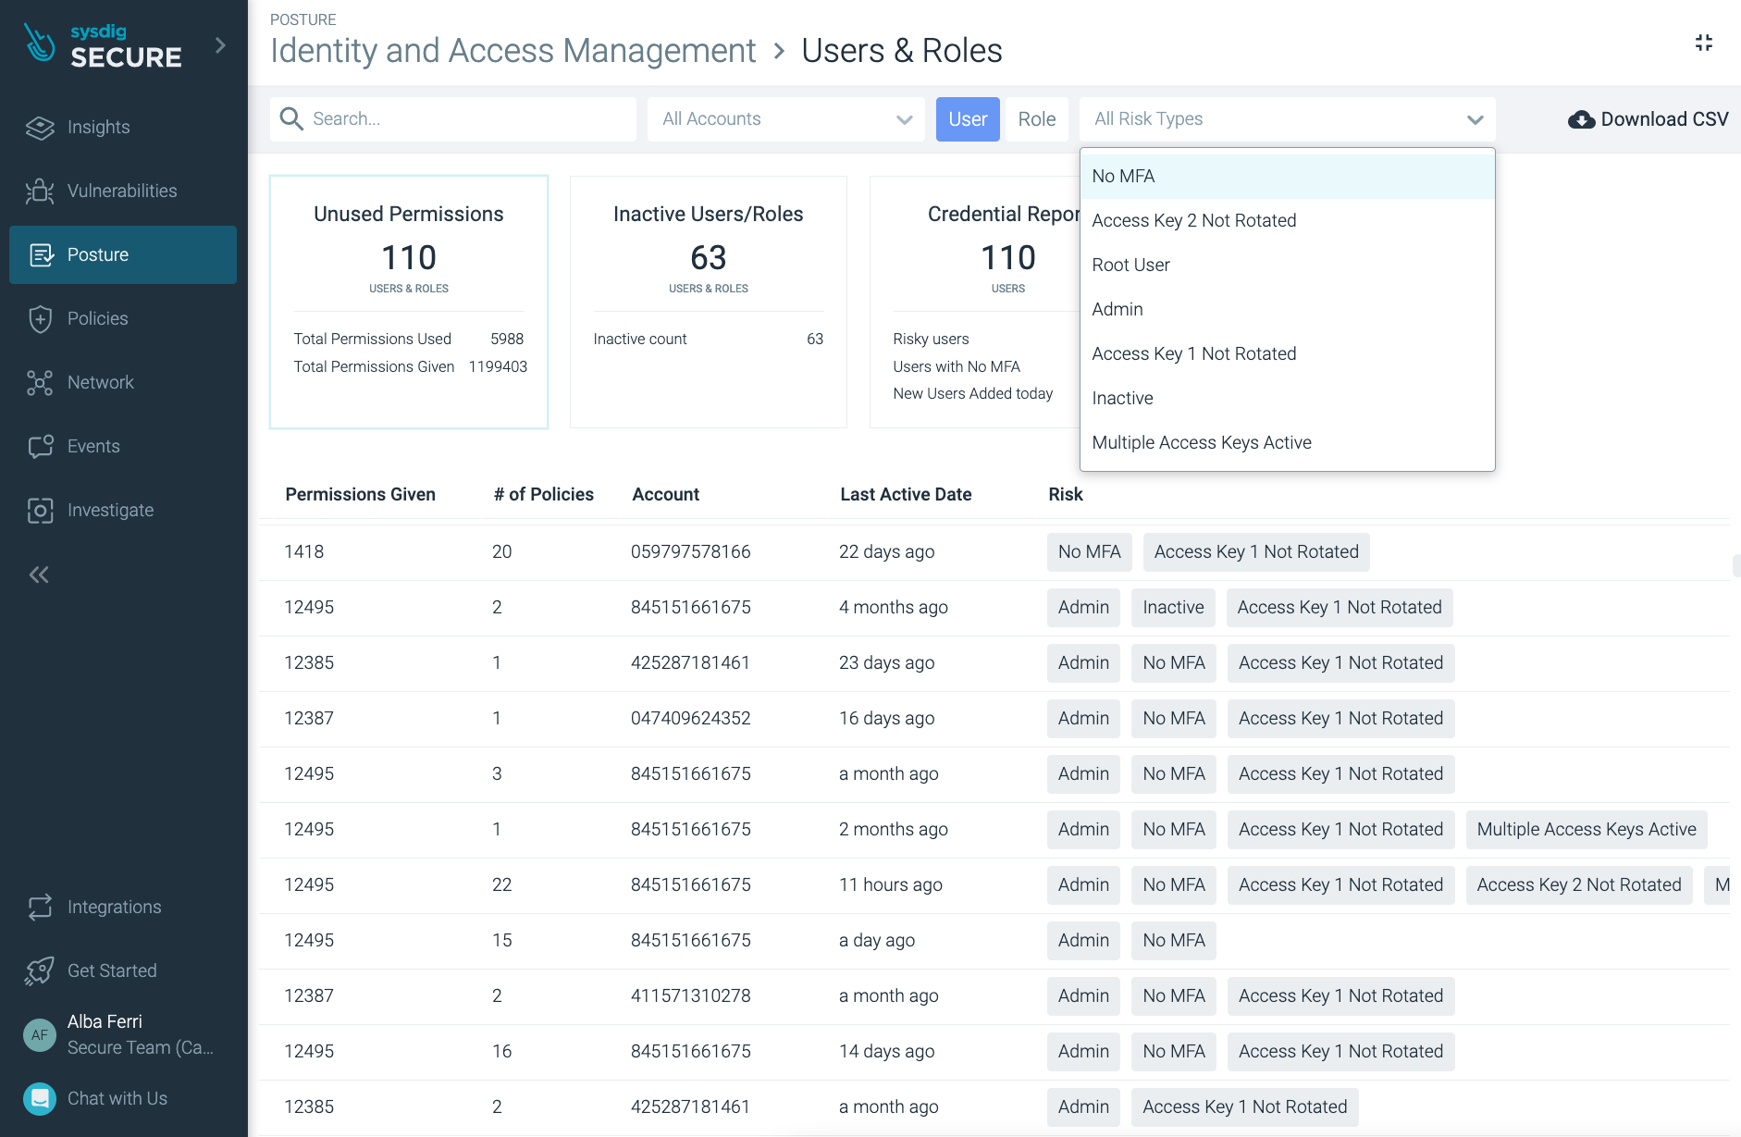The width and height of the screenshot is (1741, 1137).
Task: Click the Sysdig Secure logo
Action: click(103, 46)
